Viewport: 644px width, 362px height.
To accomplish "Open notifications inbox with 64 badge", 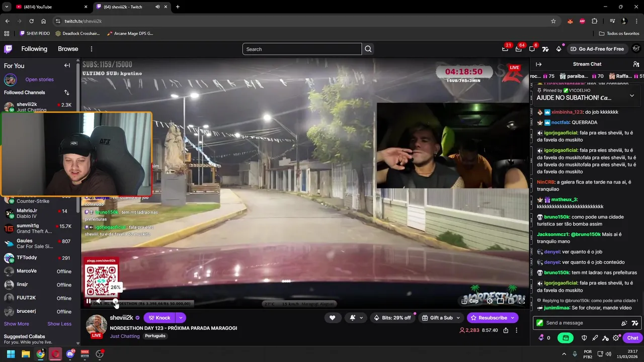I will [519, 49].
